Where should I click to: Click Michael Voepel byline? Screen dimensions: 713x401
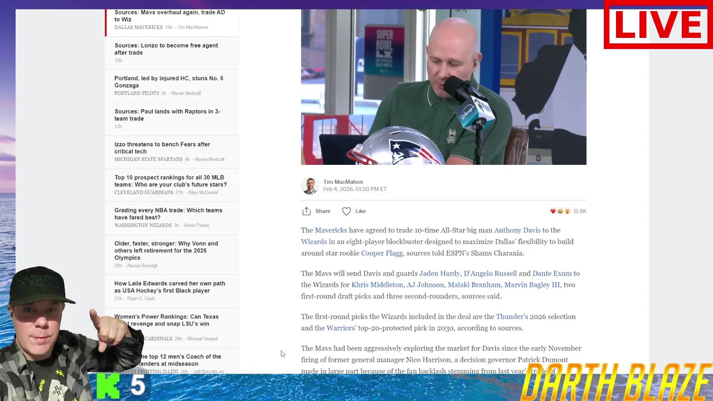tap(202, 339)
